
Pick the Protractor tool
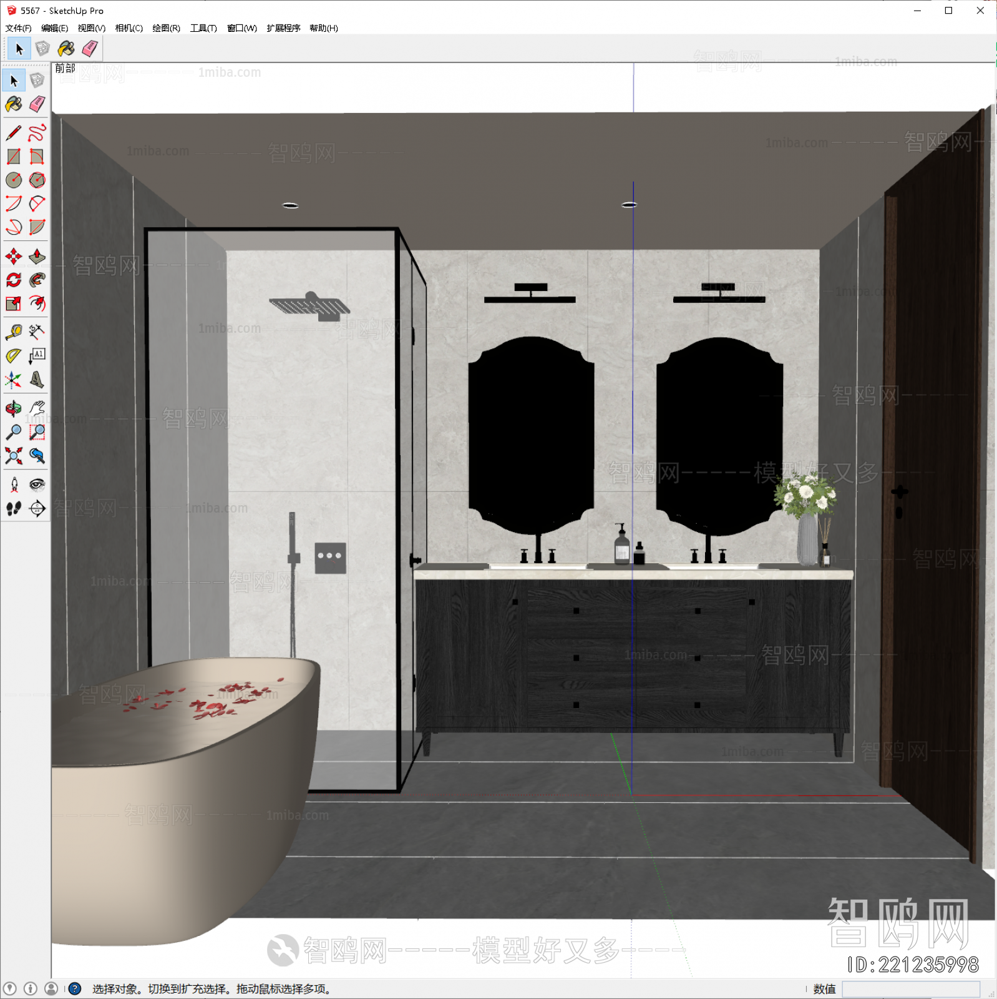coord(14,356)
